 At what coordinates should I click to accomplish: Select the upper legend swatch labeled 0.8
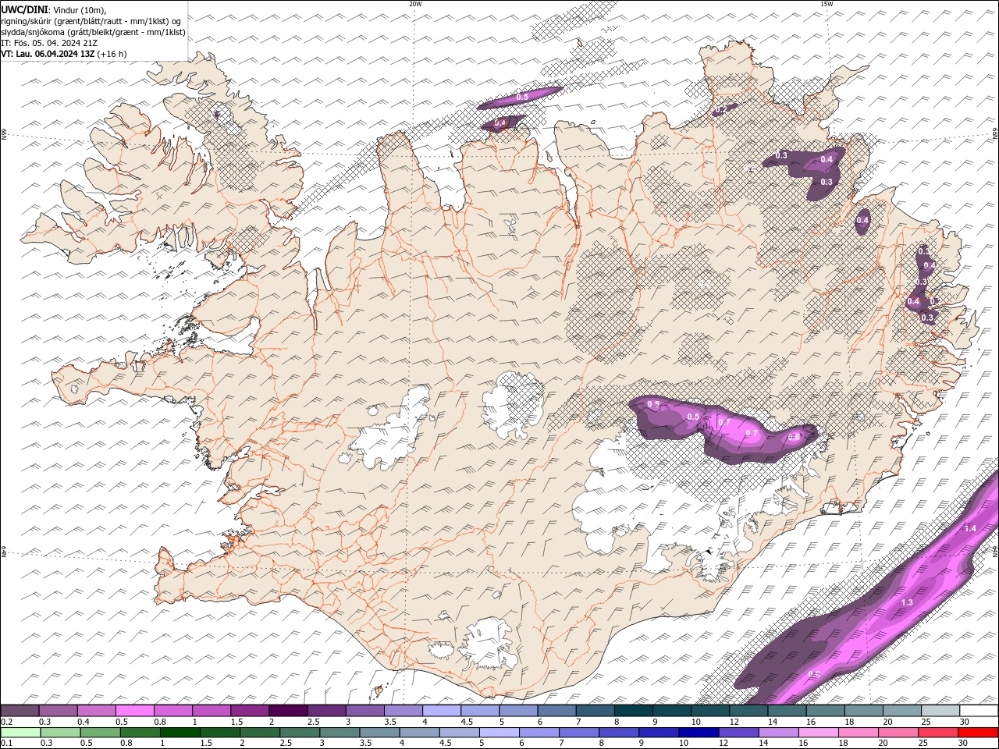[x=173, y=711]
